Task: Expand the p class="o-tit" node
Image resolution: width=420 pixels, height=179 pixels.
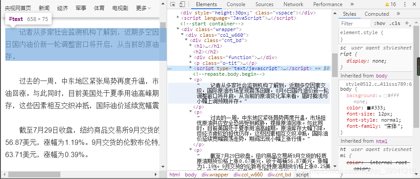Action: (191, 63)
